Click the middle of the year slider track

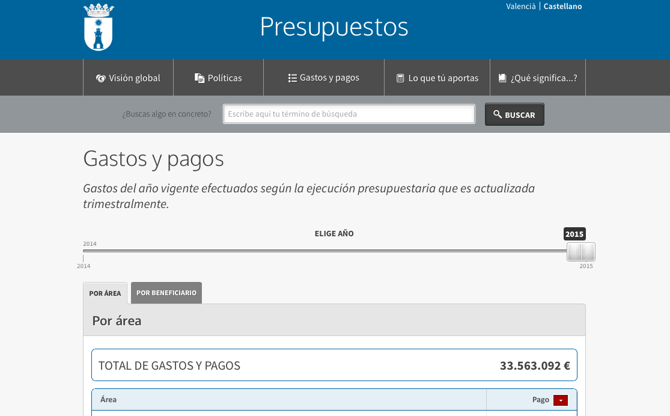pos(334,251)
